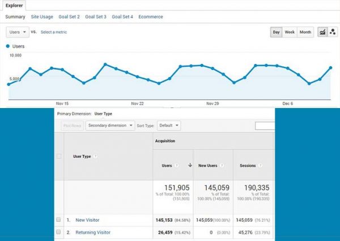Select the Week time granularity button
This screenshot has height=241, width=340.
(290, 32)
